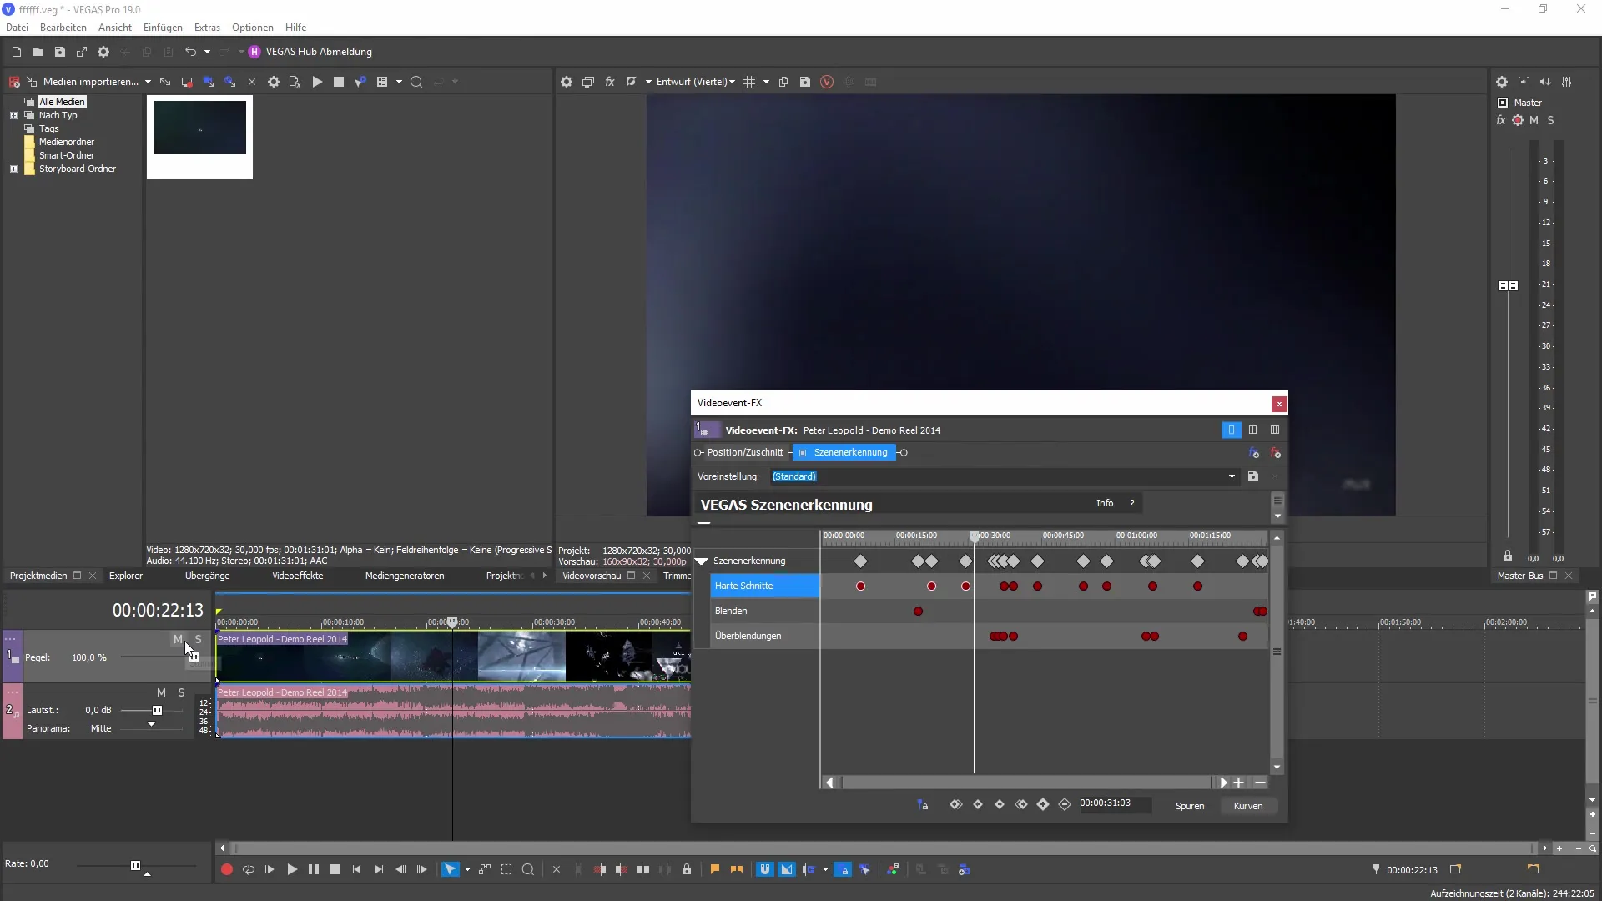Open views dropdown in Projektmedien toolbar
Viewport: 1602px width, 901px height.
pyautogui.click(x=399, y=82)
